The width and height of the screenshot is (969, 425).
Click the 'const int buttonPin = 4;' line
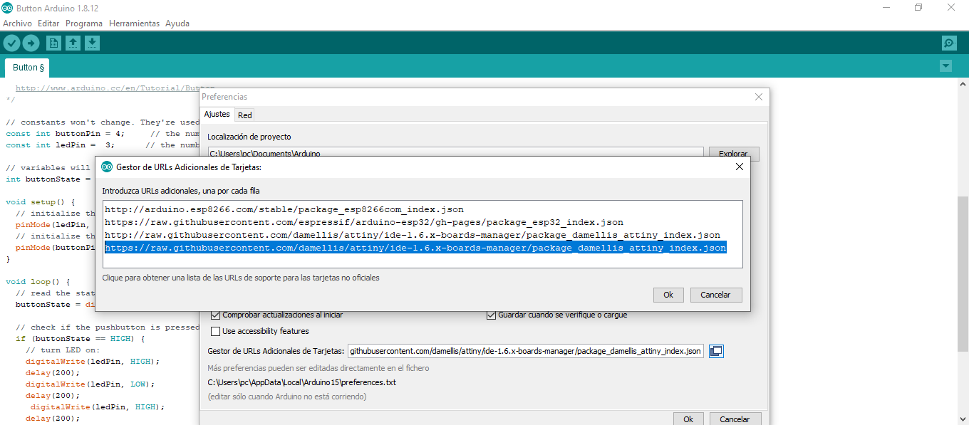click(x=65, y=133)
